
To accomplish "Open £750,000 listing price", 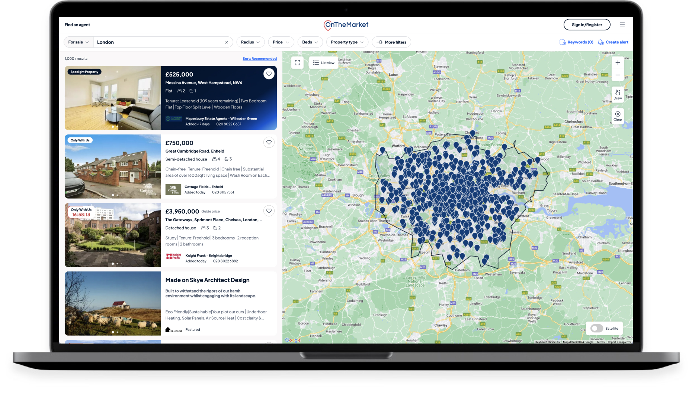I will coord(179,143).
